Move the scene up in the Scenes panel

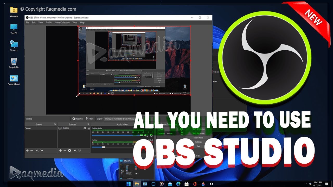click(37, 150)
